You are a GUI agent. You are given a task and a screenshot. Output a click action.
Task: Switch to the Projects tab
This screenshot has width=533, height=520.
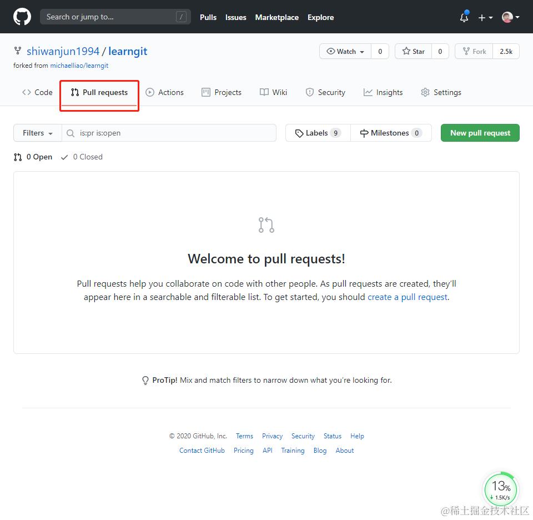pyautogui.click(x=222, y=93)
